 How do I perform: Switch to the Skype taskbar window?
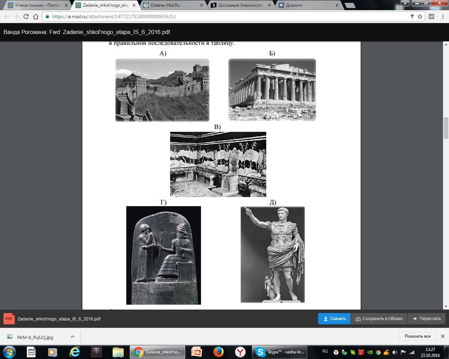point(280,352)
